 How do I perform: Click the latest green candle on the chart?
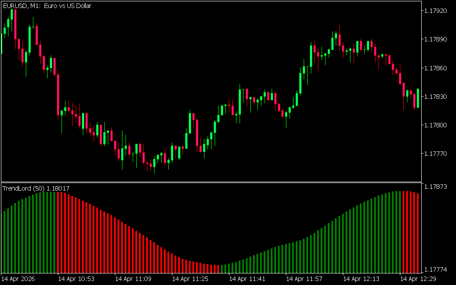(418, 98)
